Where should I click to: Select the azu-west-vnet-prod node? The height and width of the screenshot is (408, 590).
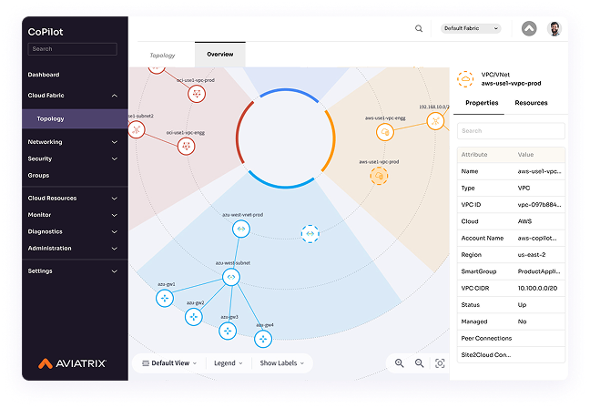pos(240,229)
